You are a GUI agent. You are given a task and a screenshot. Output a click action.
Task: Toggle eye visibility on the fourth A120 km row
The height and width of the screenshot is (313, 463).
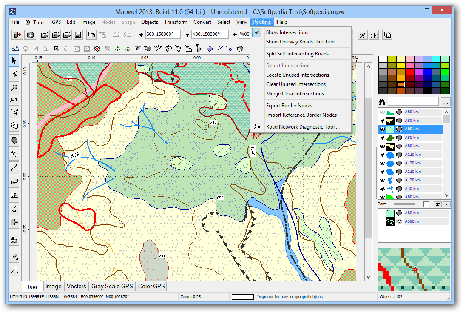point(382,180)
